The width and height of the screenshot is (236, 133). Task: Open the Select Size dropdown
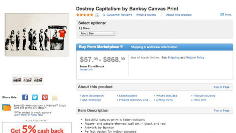[97, 33]
